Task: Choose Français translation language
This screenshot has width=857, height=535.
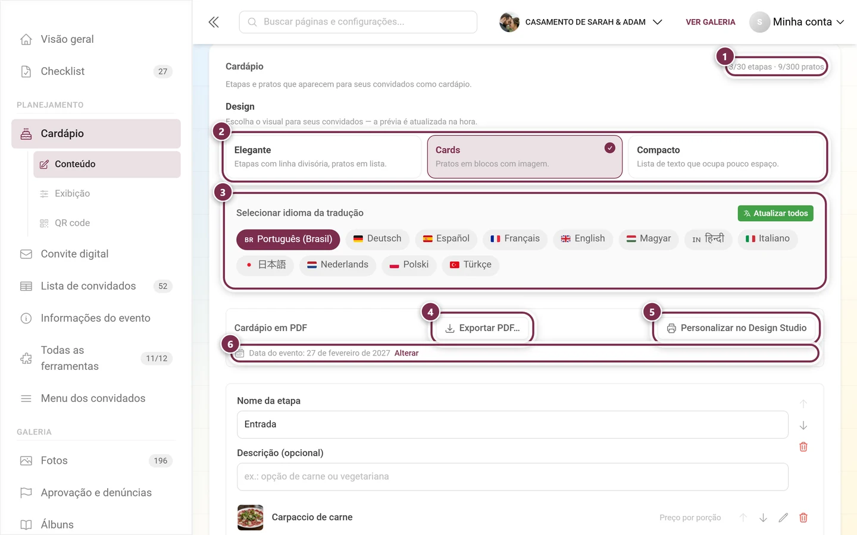Action: tap(515, 239)
